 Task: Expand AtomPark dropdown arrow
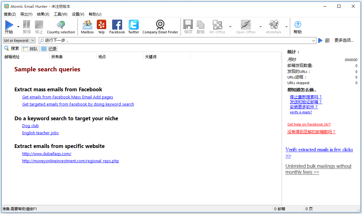click(286, 27)
